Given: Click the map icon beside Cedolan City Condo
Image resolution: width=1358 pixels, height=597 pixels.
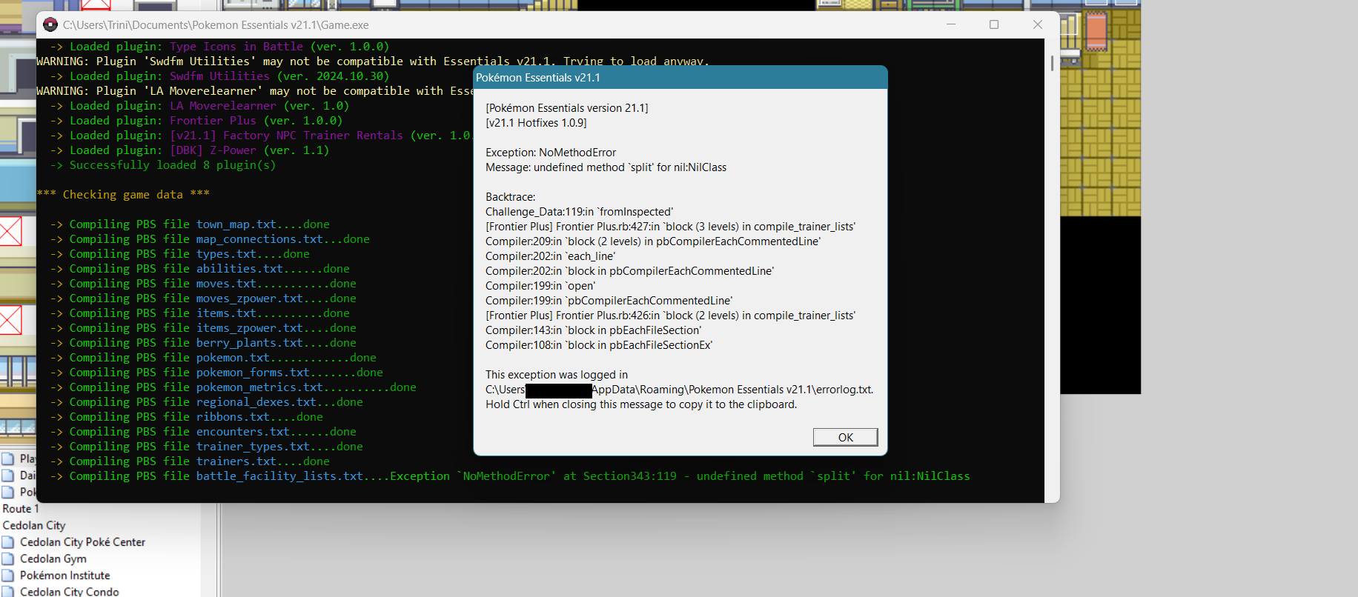Looking at the screenshot, I should tap(8, 591).
